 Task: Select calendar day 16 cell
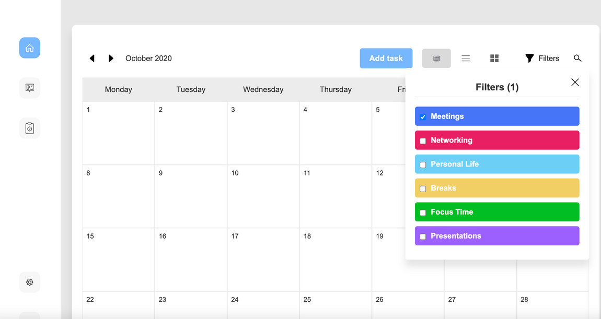191,259
